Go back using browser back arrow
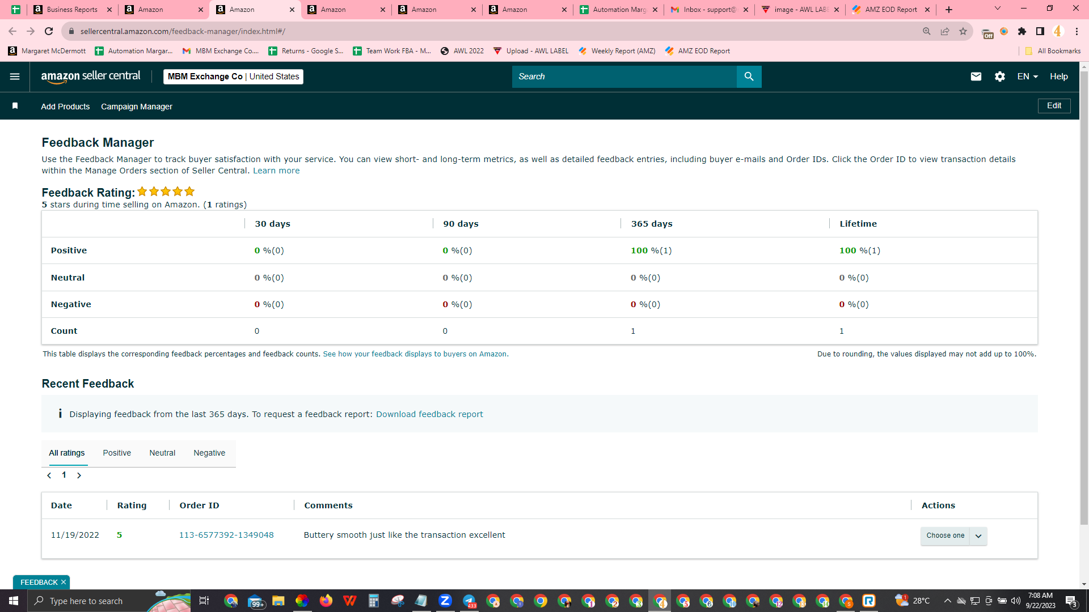1089x612 pixels. [x=12, y=31]
